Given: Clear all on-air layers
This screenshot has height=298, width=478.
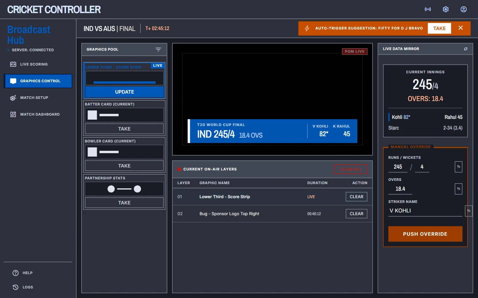Looking at the screenshot, I should tap(351, 169).
